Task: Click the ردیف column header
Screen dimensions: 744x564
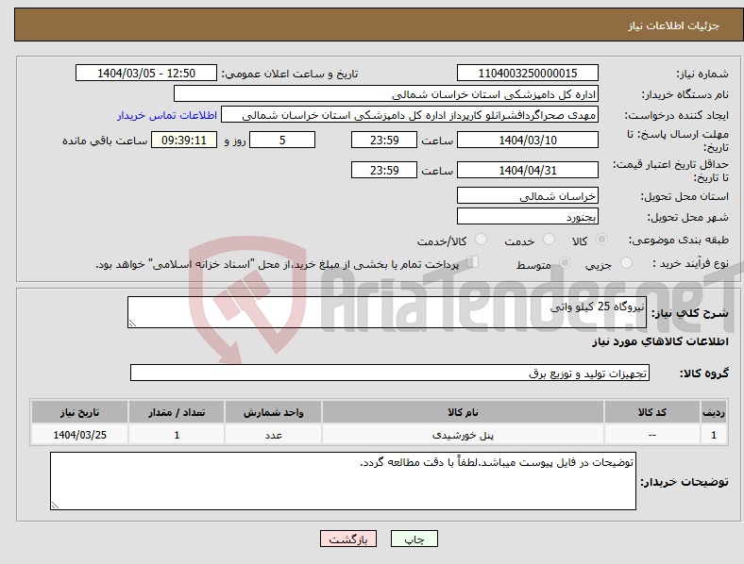Action: pos(714,412)
